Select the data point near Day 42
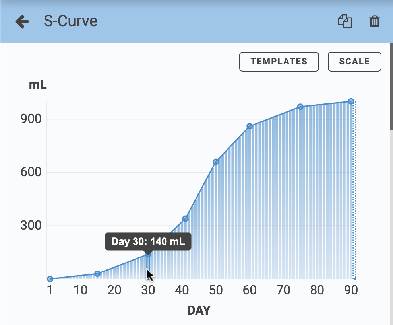This screenshot has width=393, height=325. click(185, 218)
